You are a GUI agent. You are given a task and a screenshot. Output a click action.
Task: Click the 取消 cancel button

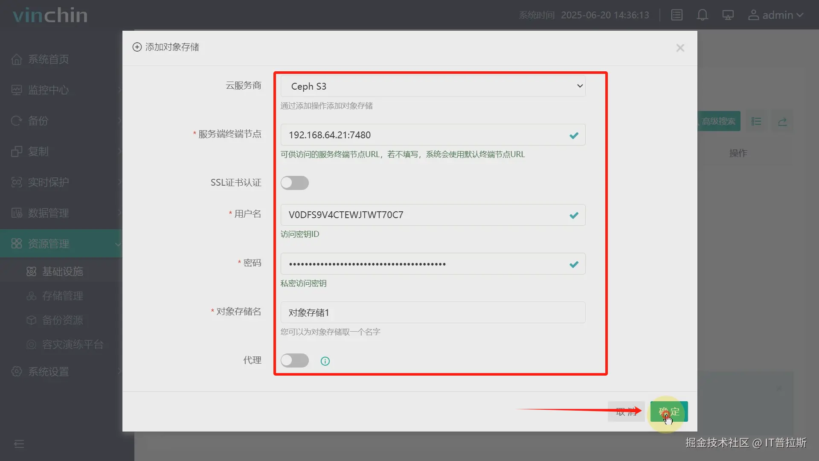(626, 411)
